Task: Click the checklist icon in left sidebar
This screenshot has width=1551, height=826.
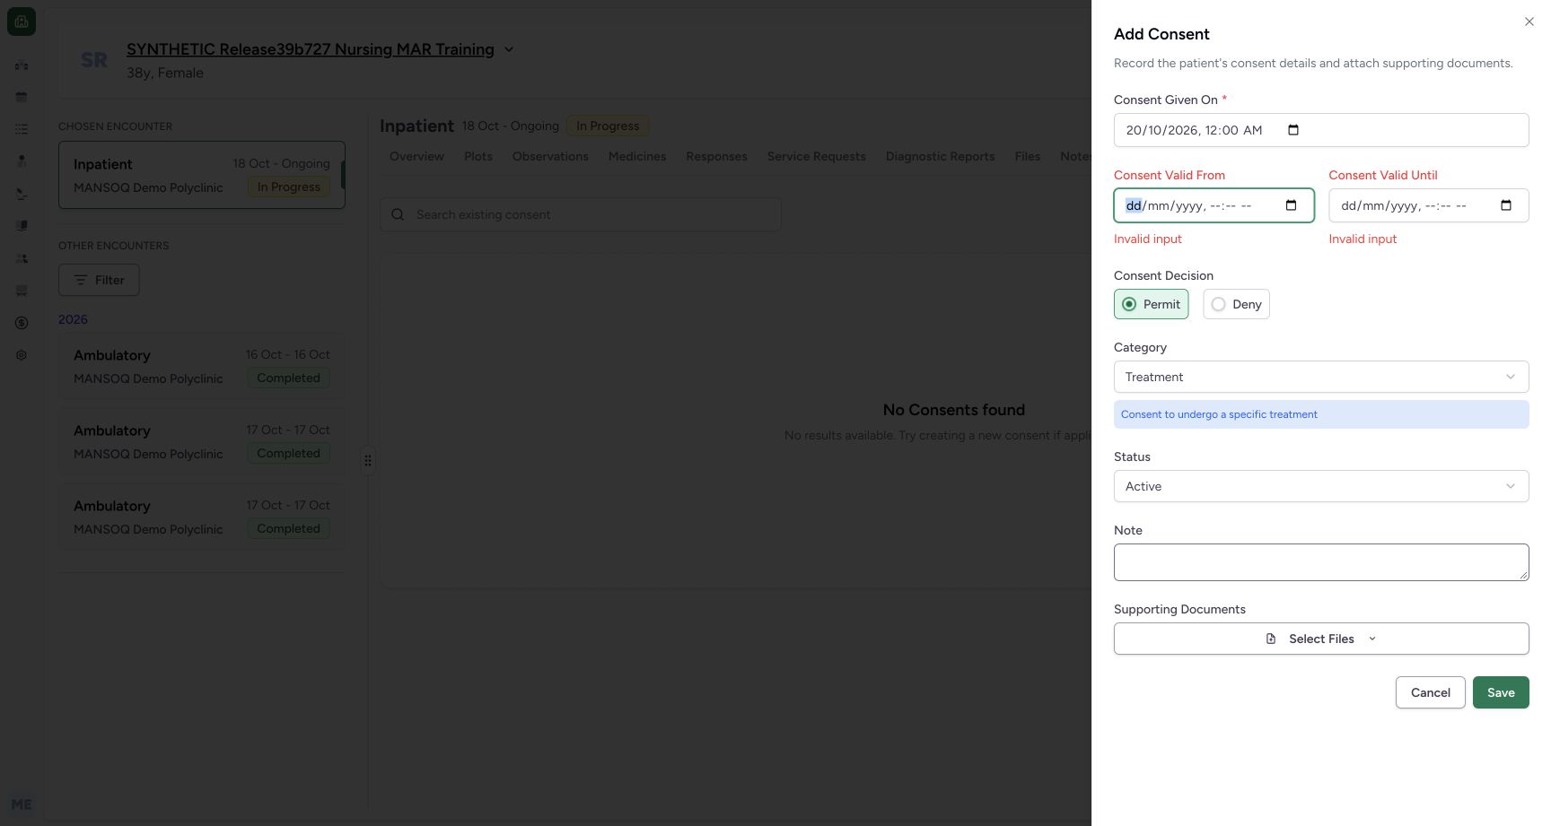Action: click(x=22, y=129)
